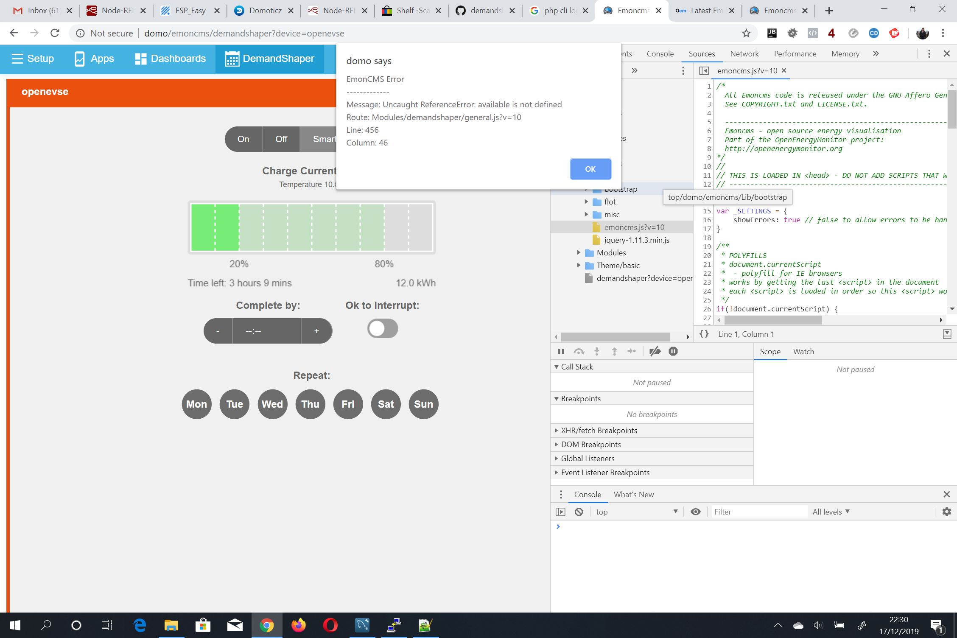Click the Complete by time field
This screenshot has width=957, height=638.
[x=267, y=331]
